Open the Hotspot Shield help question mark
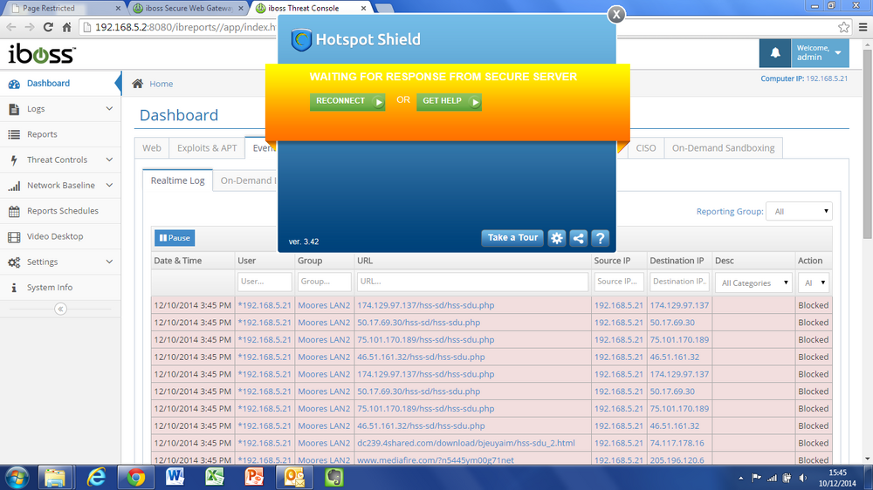 click(601, 238)
